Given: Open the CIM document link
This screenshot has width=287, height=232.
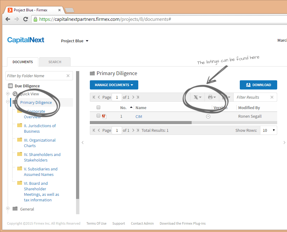Looking at the screenshot, I should coord(139,116).
